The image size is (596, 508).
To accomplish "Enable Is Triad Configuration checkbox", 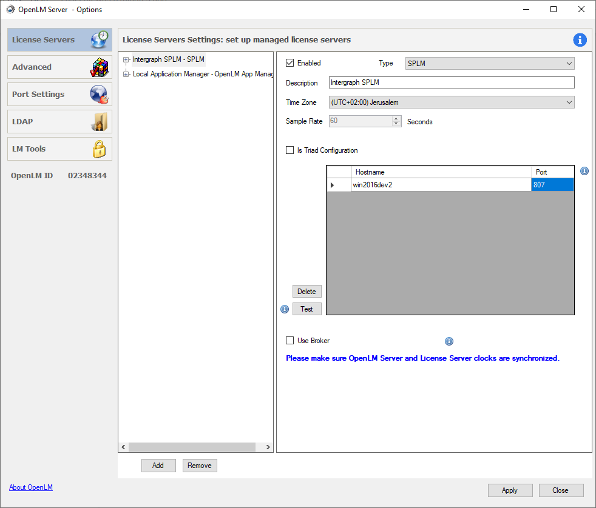I will pyautogui.click(x=290, y=150).
